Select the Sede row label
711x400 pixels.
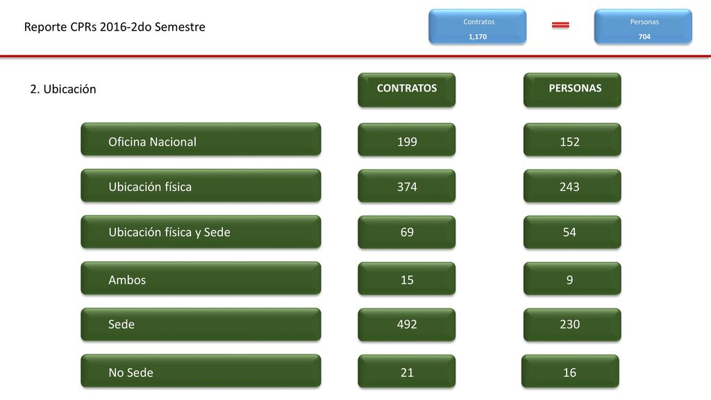point(201,324)
